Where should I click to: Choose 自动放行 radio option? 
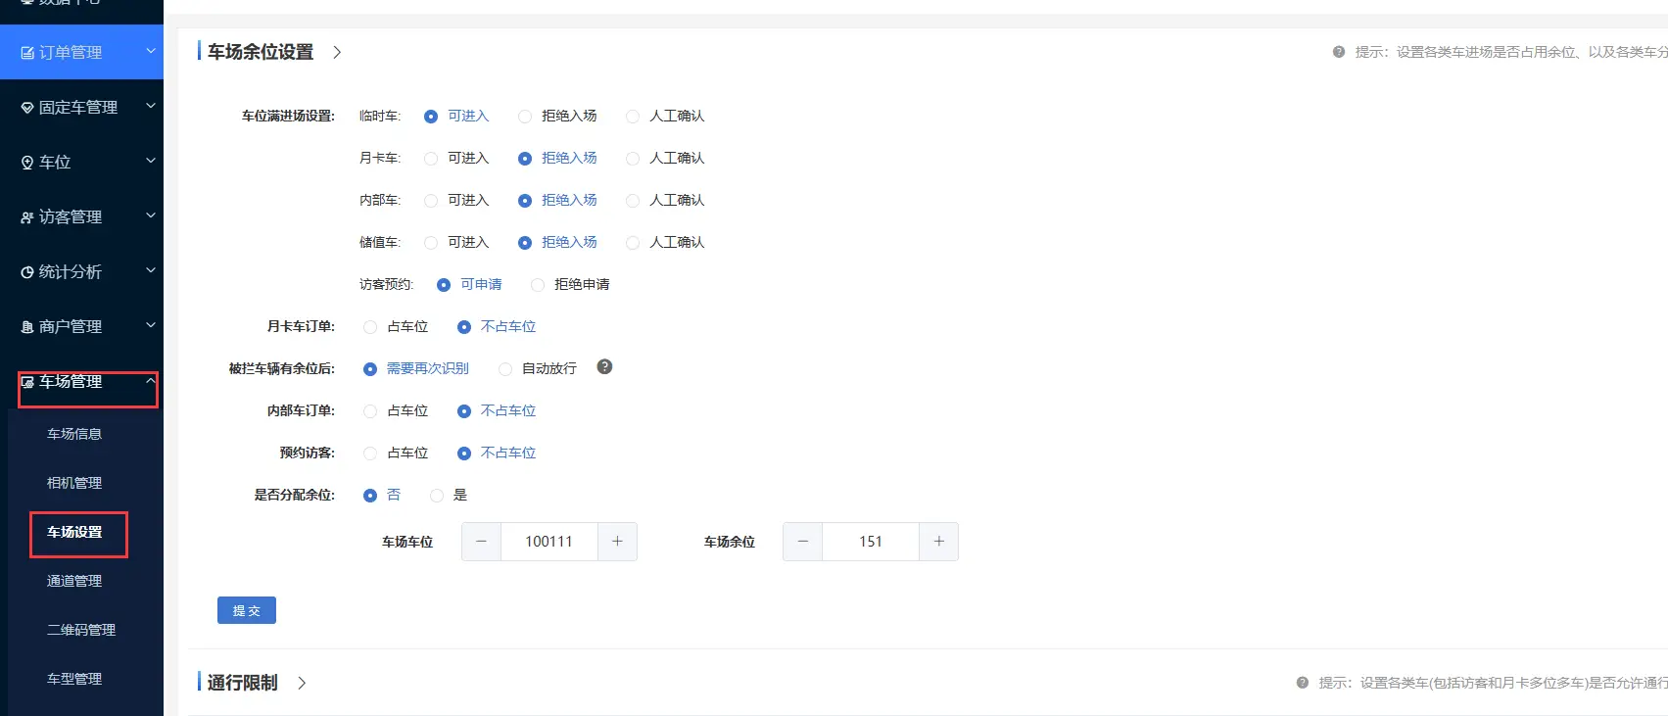[505, 369]
